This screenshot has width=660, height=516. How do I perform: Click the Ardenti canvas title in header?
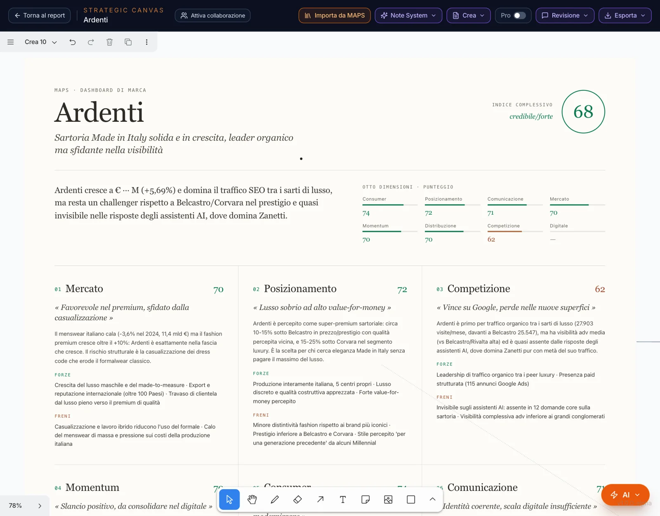pyautogui.click(x=96, y=20)
